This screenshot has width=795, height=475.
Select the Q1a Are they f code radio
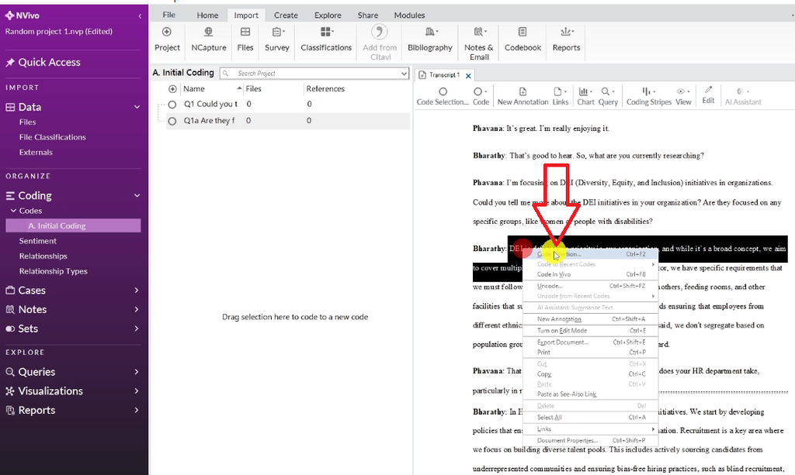(172, 121)
